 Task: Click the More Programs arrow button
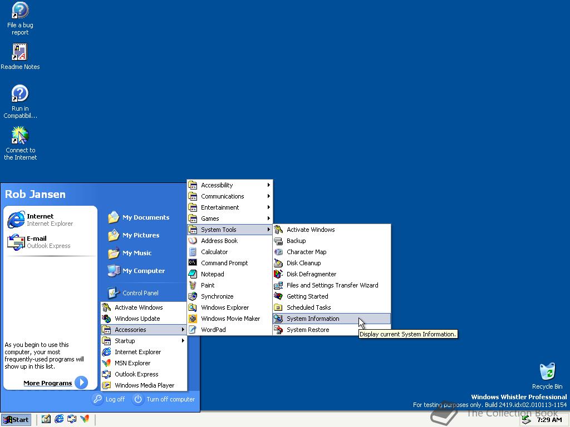pyautogui.click(x=81, y=383)
